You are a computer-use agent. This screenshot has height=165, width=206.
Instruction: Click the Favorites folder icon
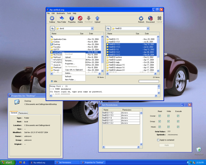click(52, 47)
